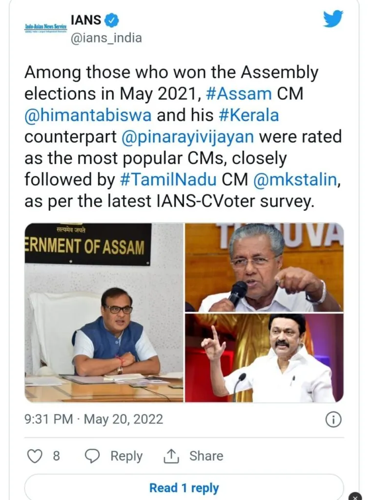This screenshot has height=500, width=368.
Task: Click the reply speech bubble icon
Action: tap(92, 456)
